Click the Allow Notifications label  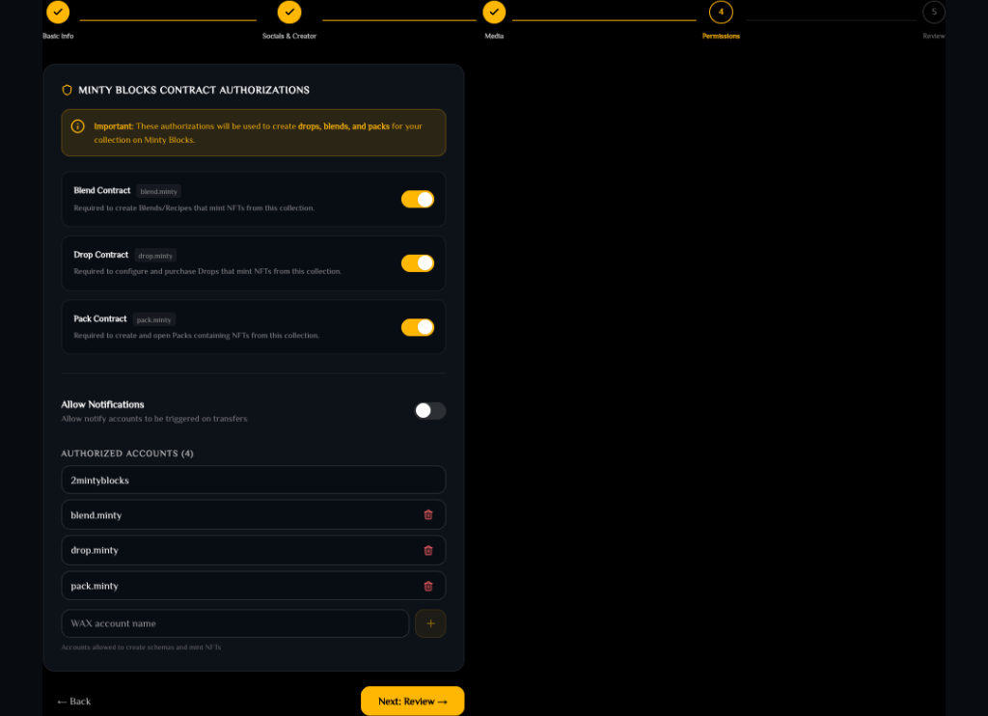coord(102,404)
